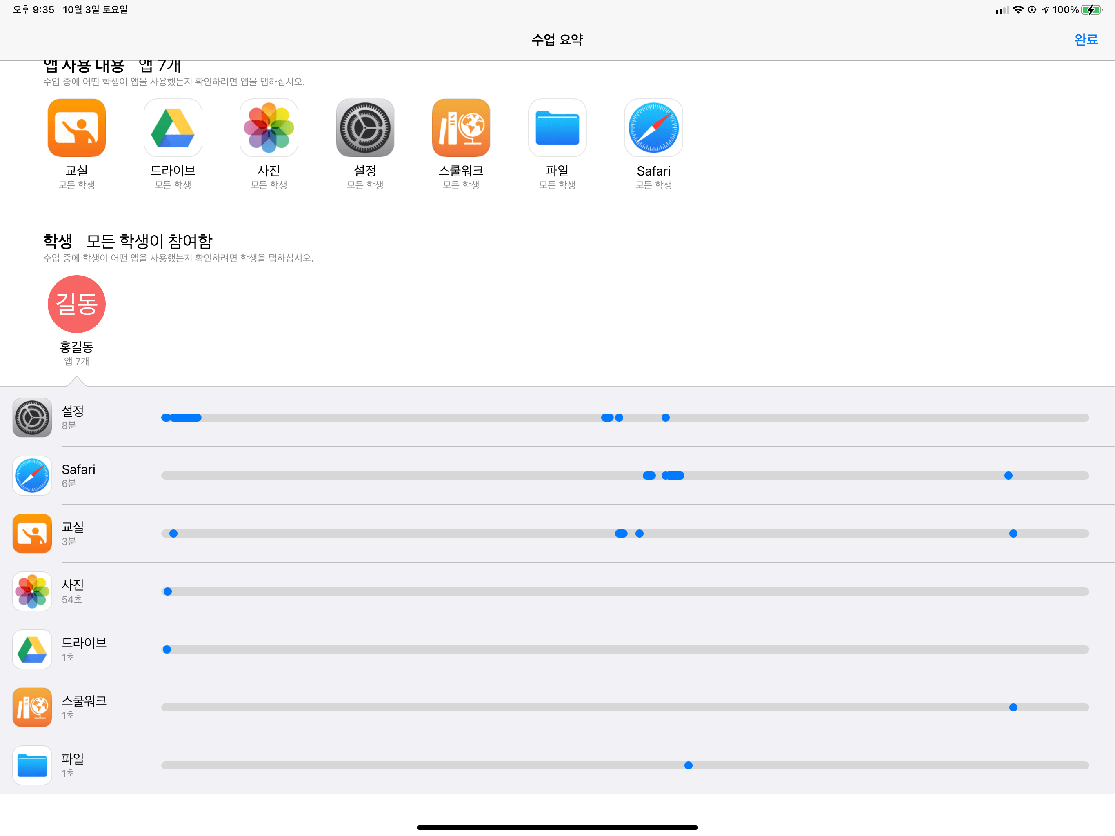The width and height of the screenshot is (1115, 836).
Task: Click the blue dot on 스쿨워크 timeline
Action: coord(1013,707)
